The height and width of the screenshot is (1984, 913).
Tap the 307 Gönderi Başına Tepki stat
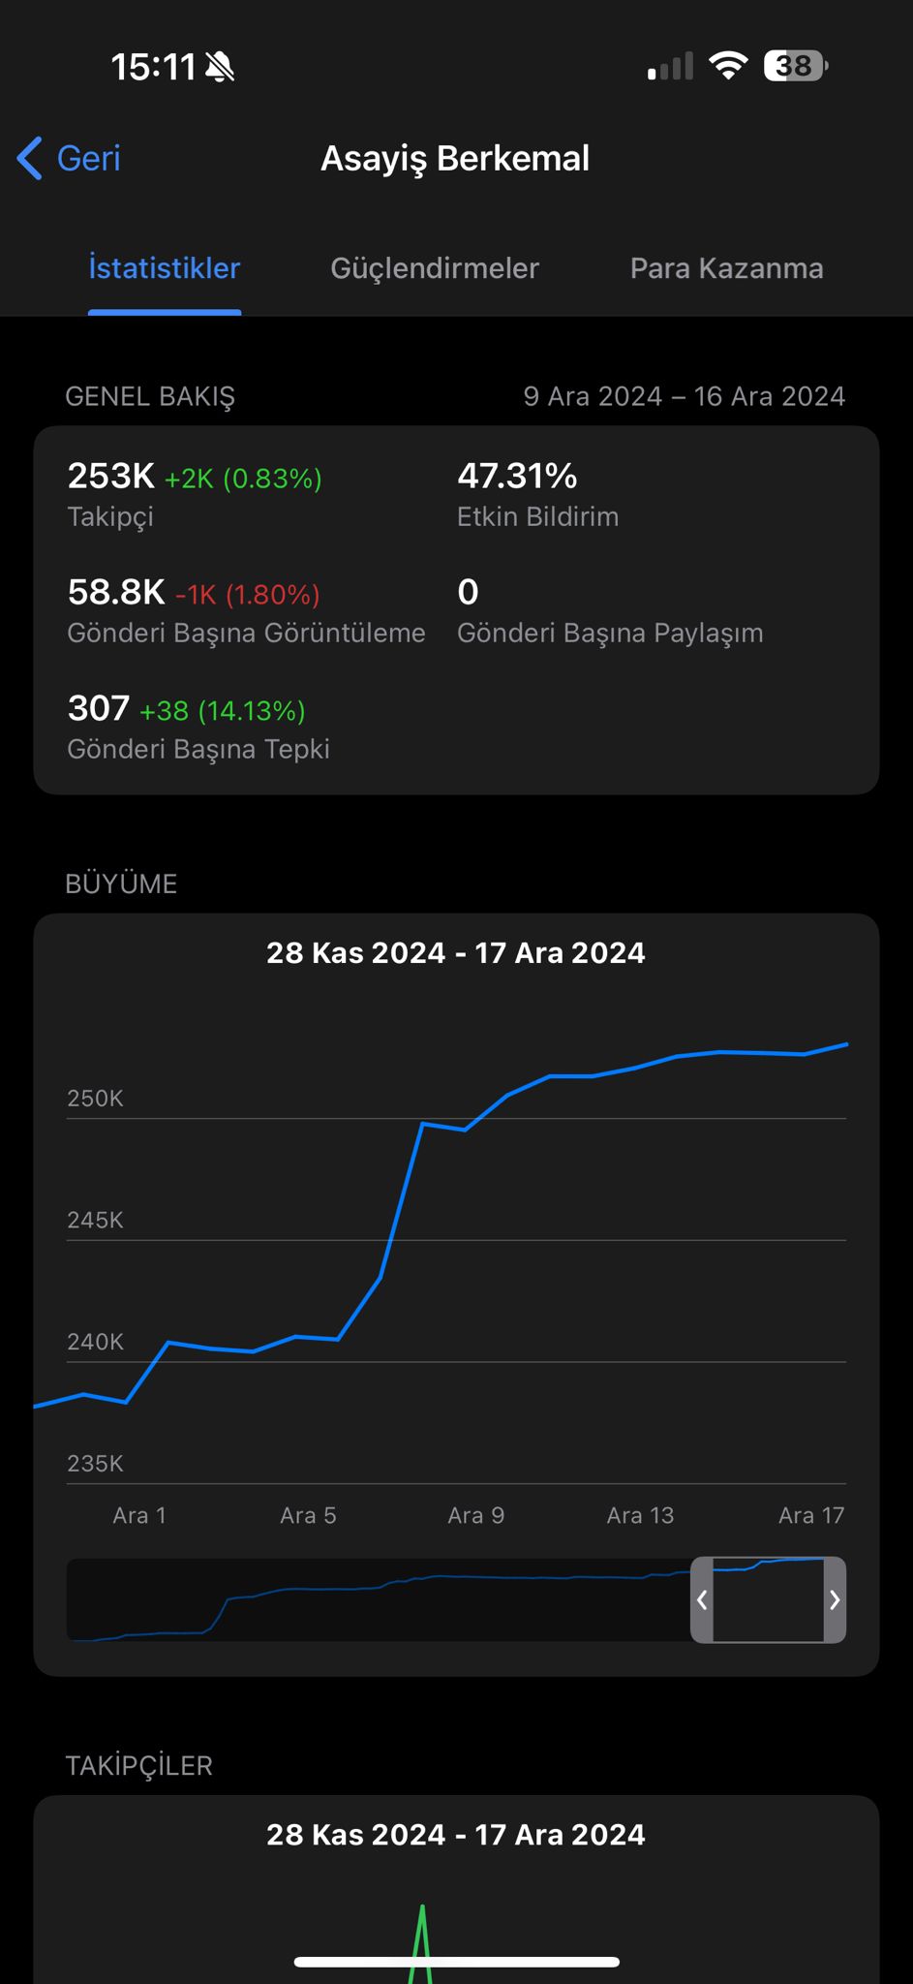[x=198, y=727]
